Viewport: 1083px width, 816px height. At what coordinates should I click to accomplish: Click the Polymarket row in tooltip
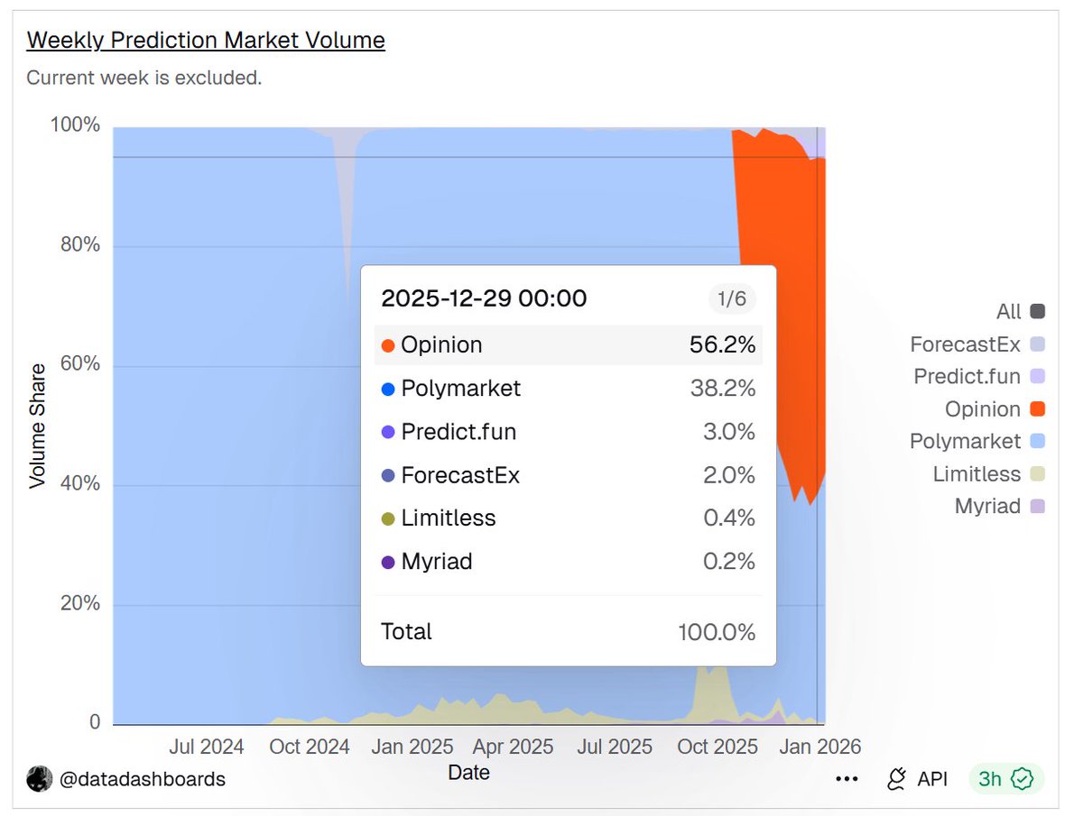(x=569, y=389)
